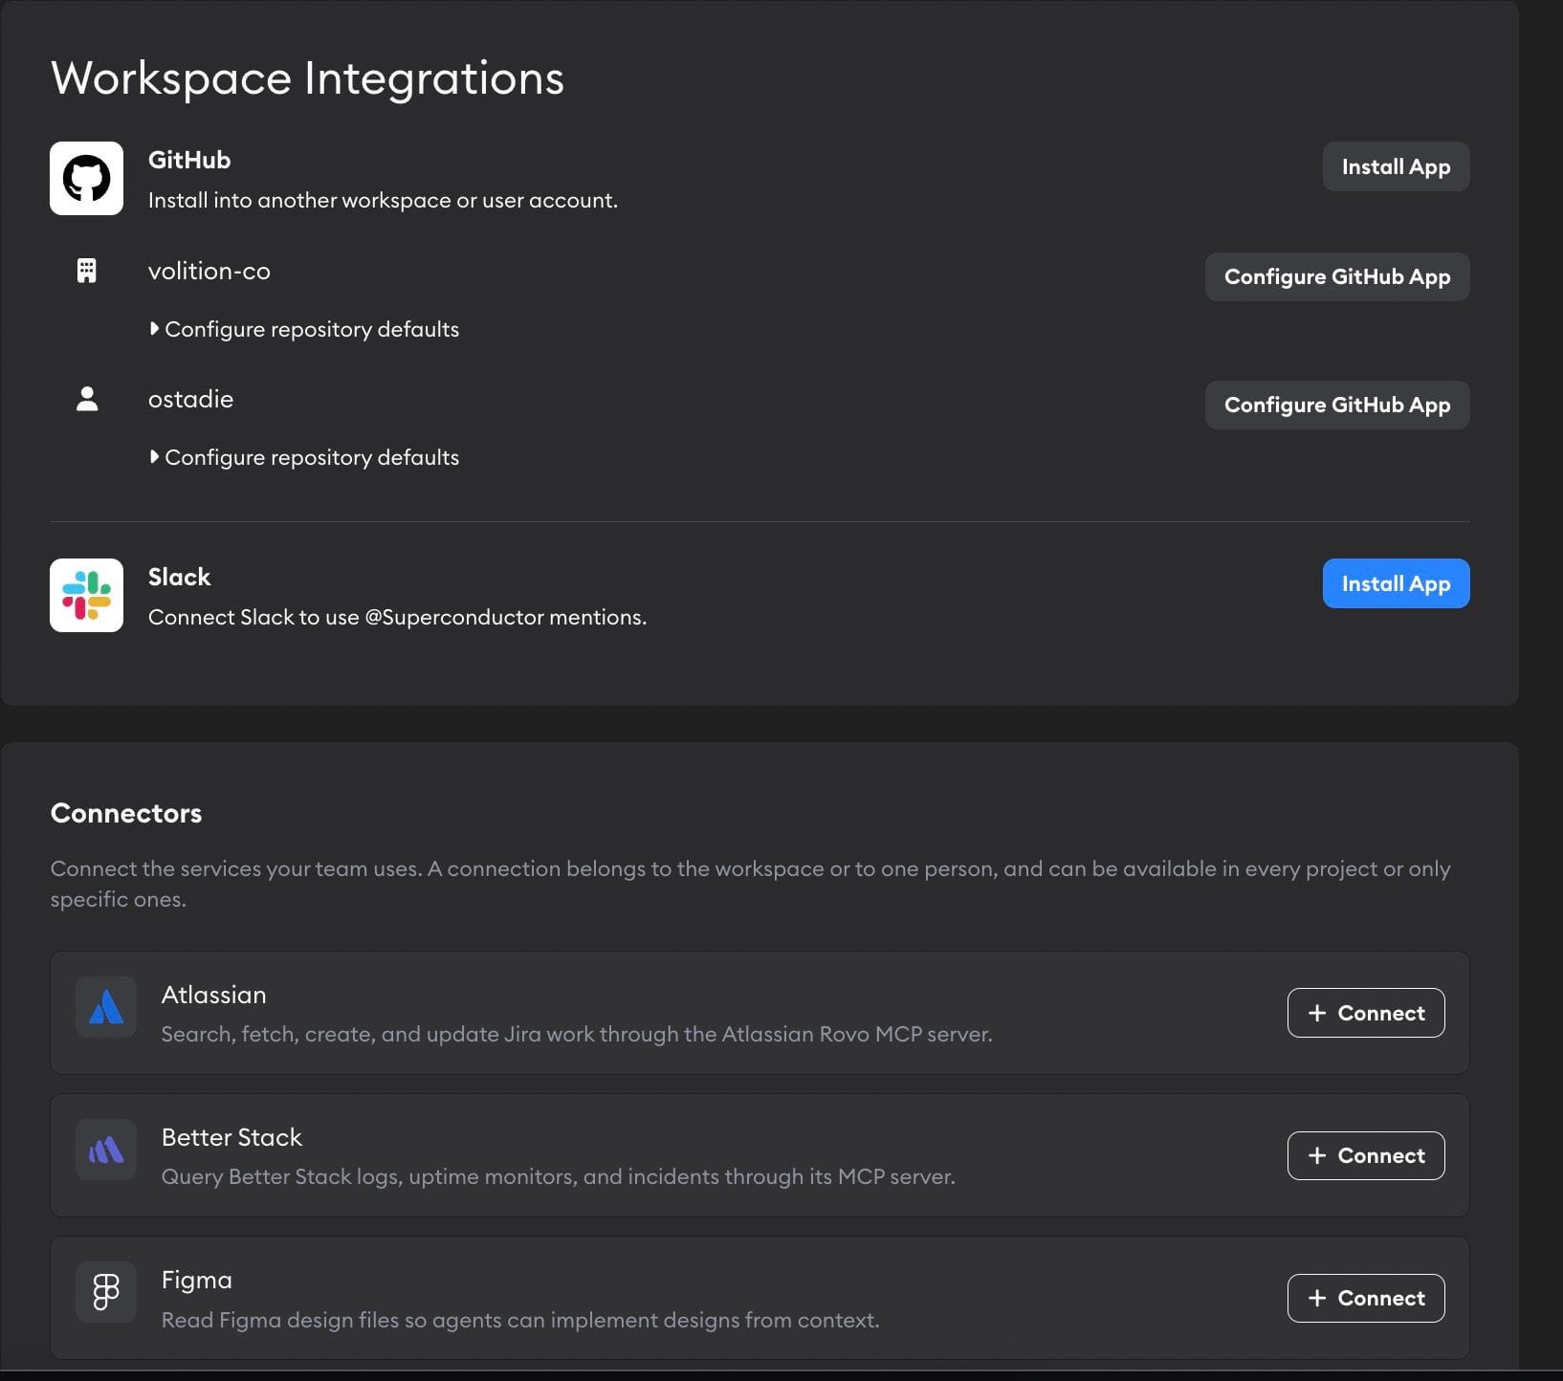Viewport: 1563px width, 1381px height.
Task: Click the volition-co organization building icon
Action: (86, 271)
